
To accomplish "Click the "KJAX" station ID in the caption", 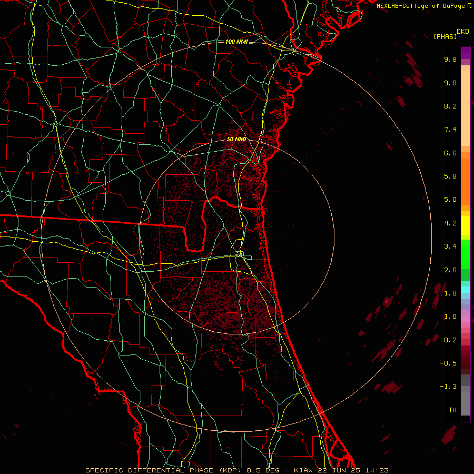I will 304,470.
